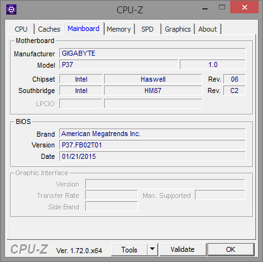The image size is (263, 262).
Task: Click the Ver. 1.72.0.x64 version text
Action: coord(79,251)
